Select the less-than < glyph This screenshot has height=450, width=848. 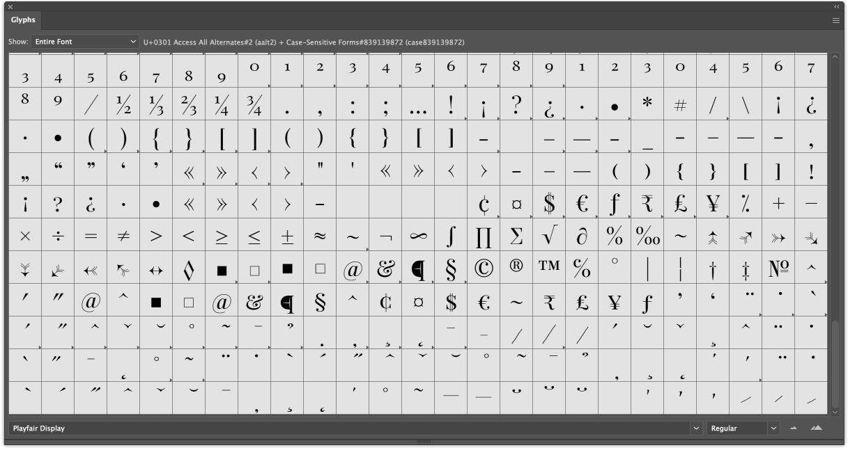[x=189, y=235]
